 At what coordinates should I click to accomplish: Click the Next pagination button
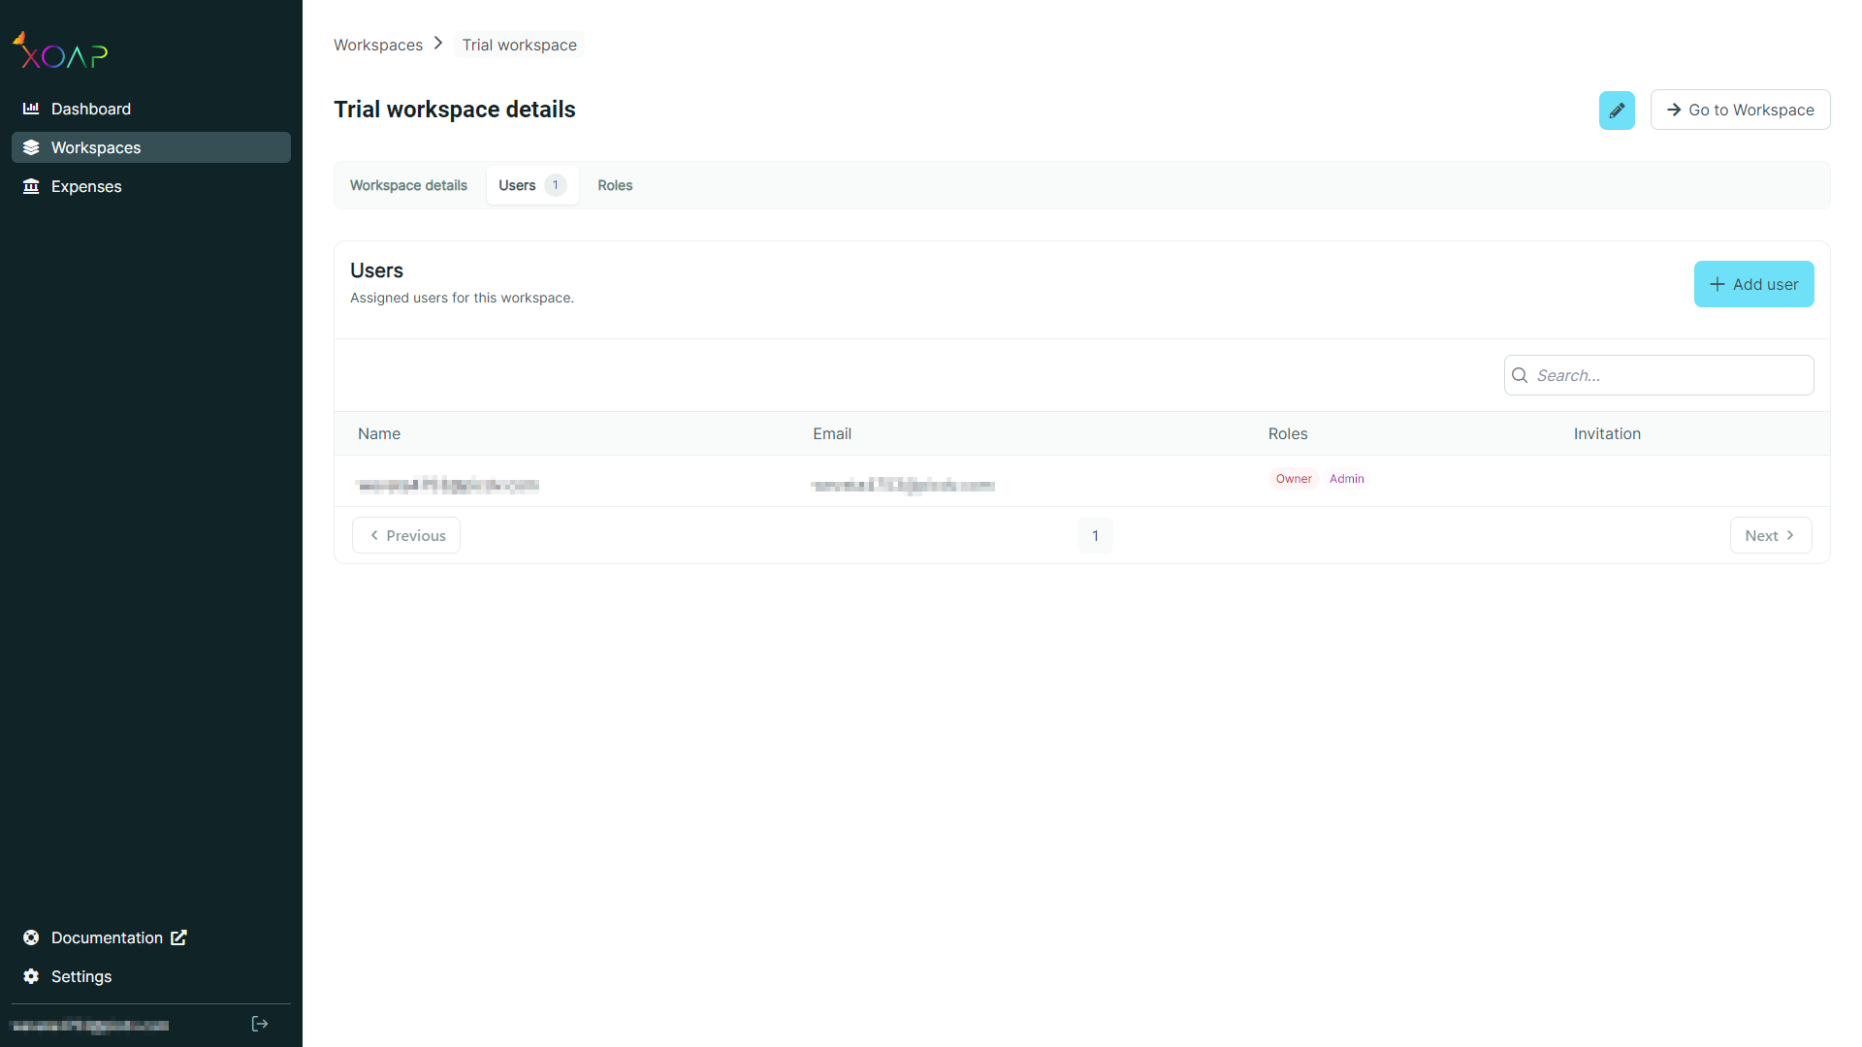tap(1771, 535)
